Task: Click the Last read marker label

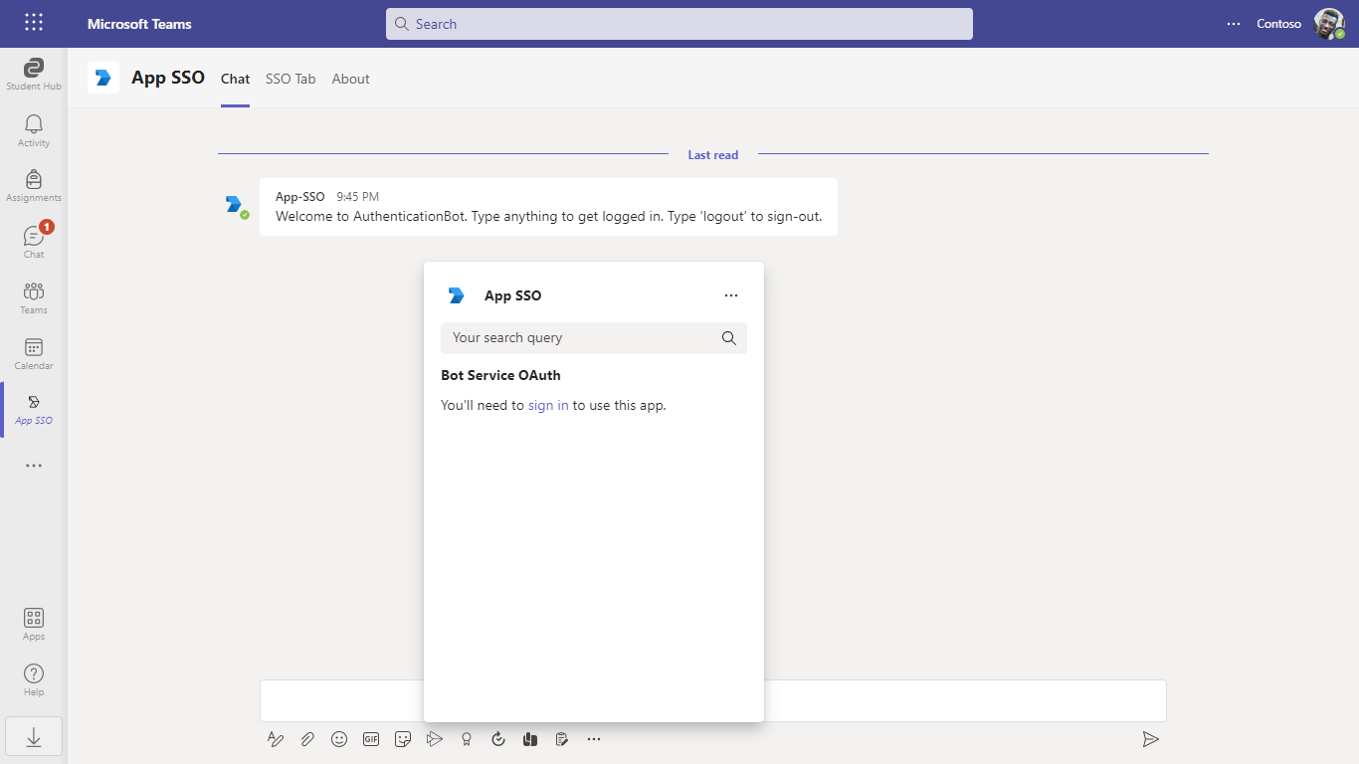Action: (x=713, y=155)
